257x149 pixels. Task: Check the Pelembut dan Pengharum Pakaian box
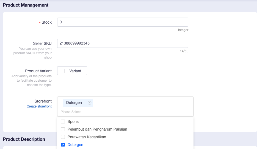[63, 129]
